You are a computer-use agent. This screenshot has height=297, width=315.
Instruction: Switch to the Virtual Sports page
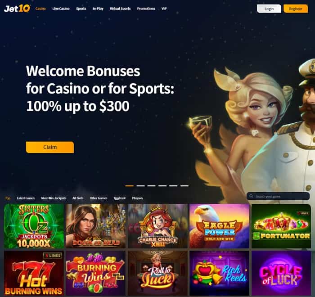click(x=120, y=9)
